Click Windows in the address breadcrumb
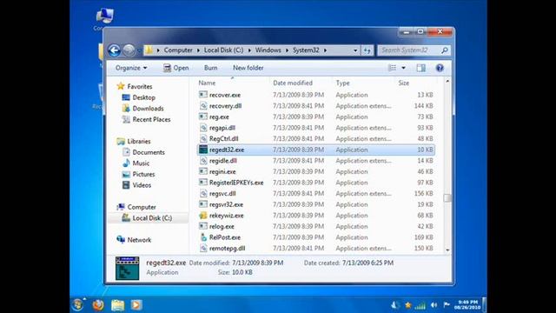 click(268, 50)
